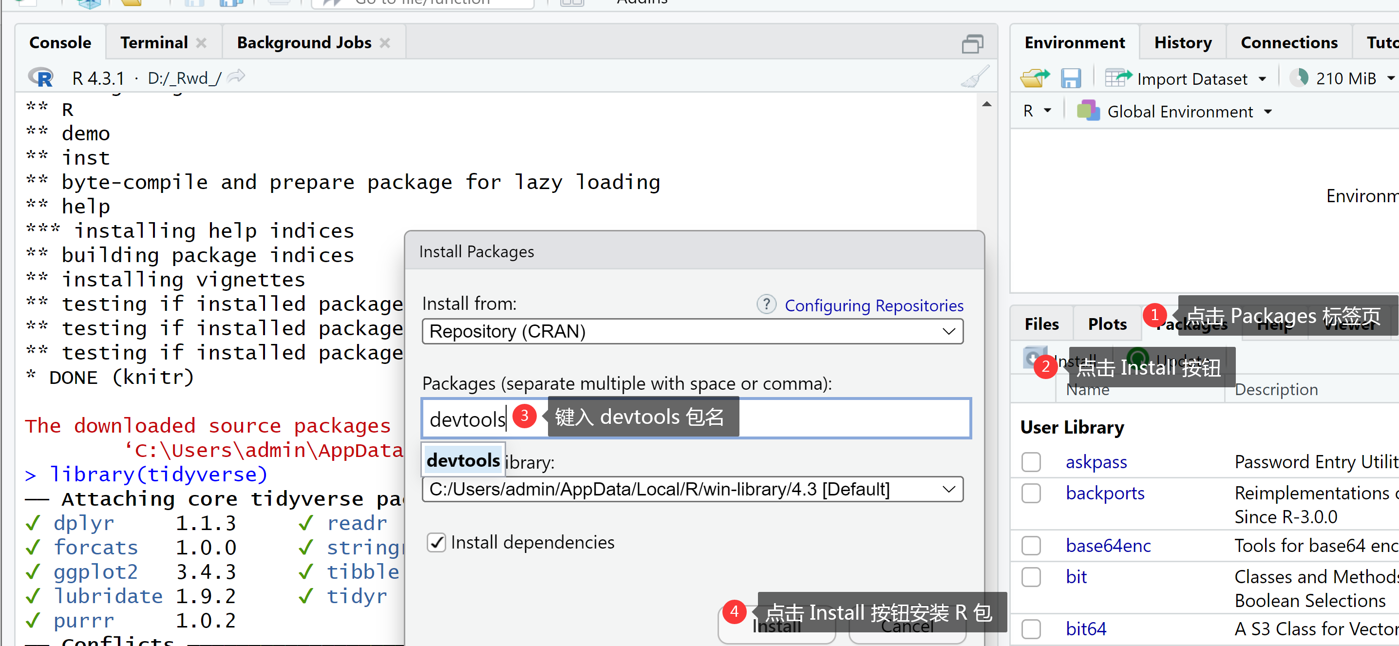Check the askpass package checkbox
The width and height of the screenshot is (1399, 646).
tap(1031, 462)
